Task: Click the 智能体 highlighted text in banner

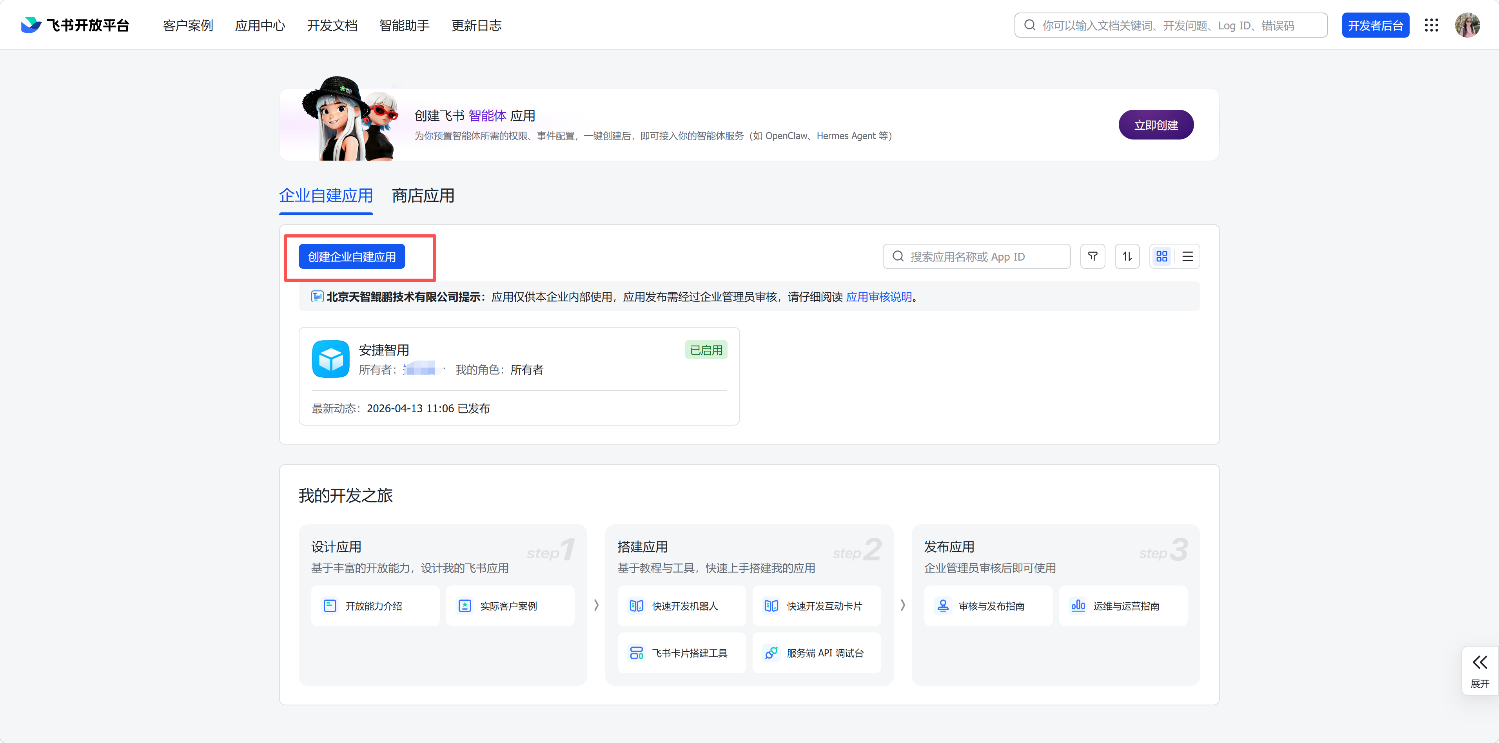Action: pos(487,116)
